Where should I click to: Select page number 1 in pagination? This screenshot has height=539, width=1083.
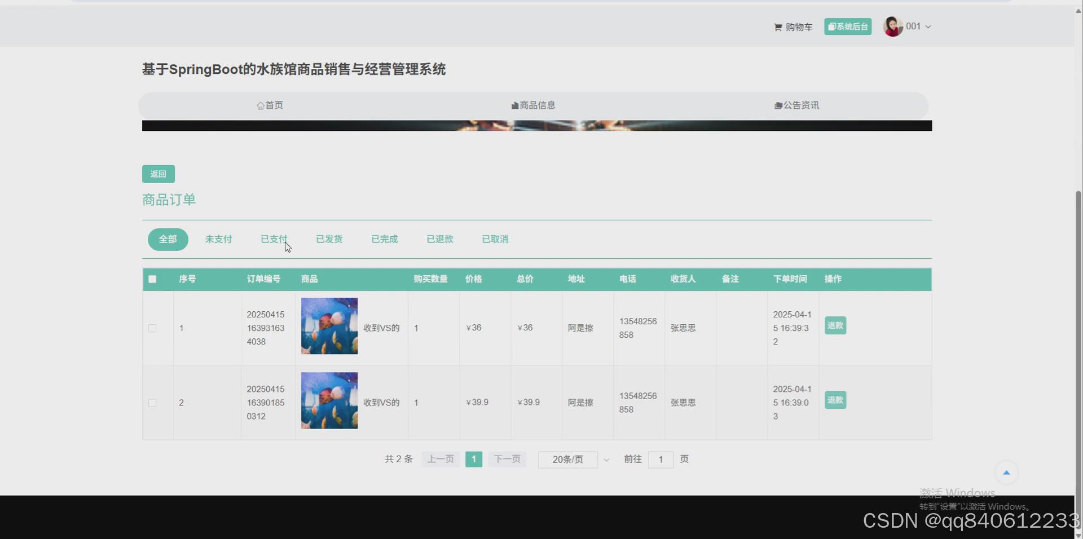(474, 459)
